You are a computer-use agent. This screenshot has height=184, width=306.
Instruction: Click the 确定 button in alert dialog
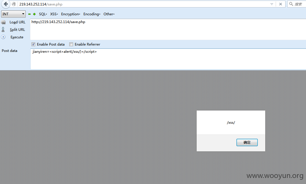tap(247, 142)
